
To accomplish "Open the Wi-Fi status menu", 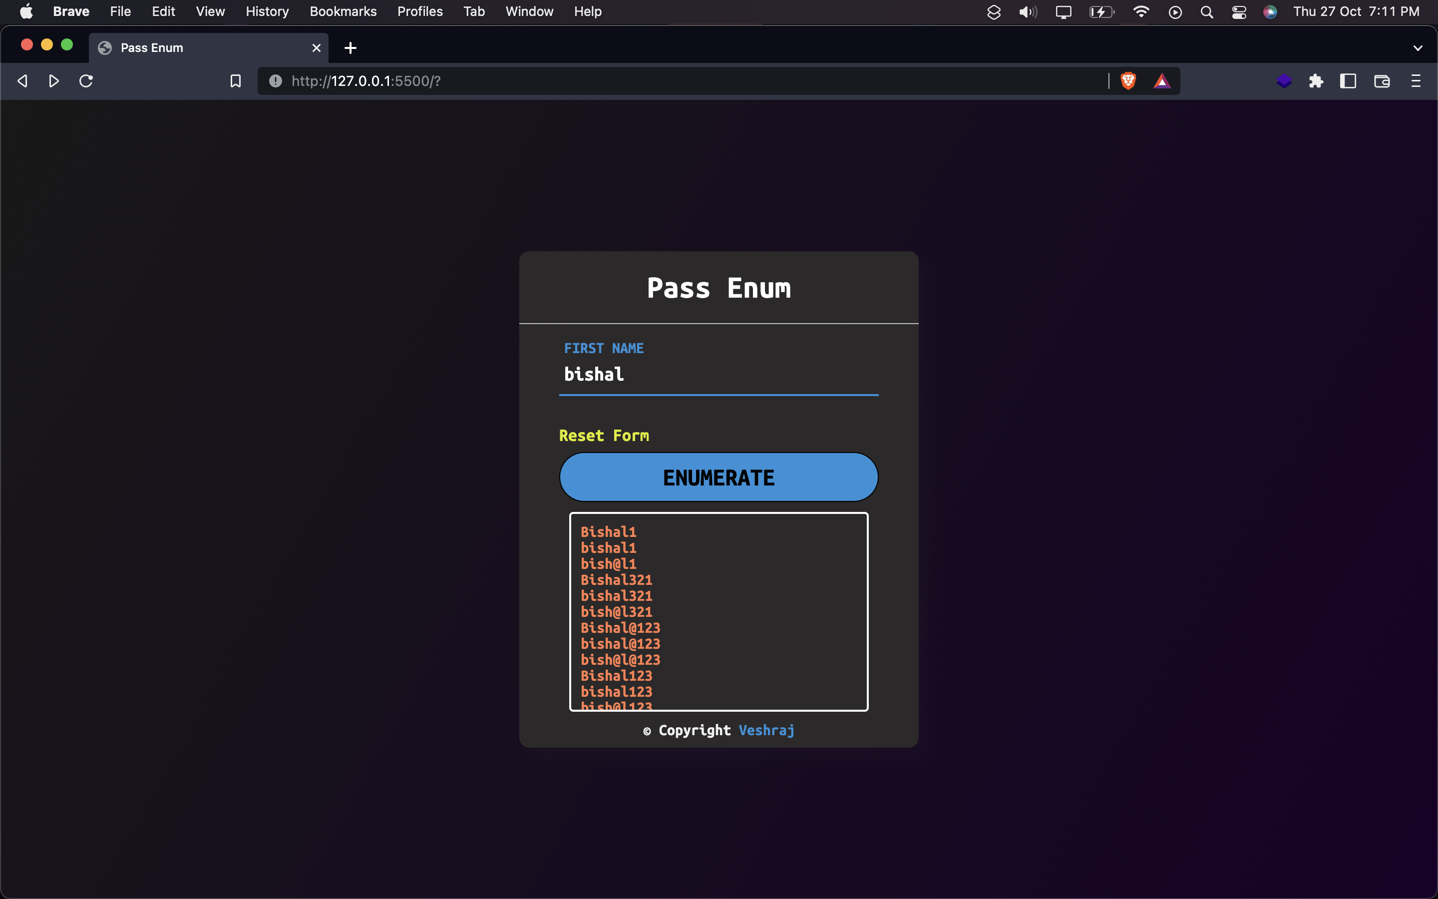I will point(1141,12).
